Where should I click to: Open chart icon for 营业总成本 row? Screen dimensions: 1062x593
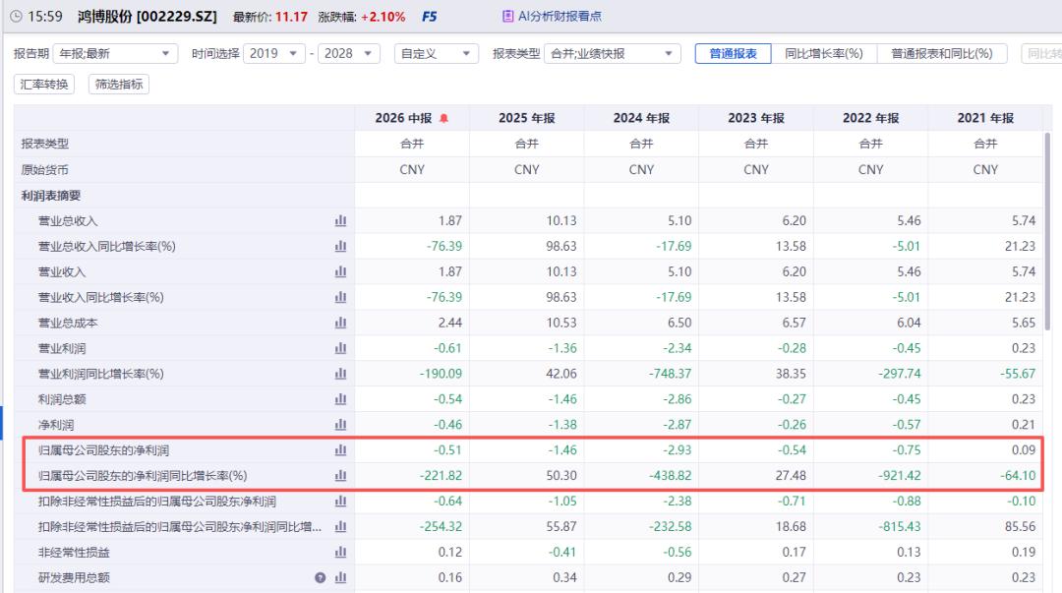click(x=340, y=323)
